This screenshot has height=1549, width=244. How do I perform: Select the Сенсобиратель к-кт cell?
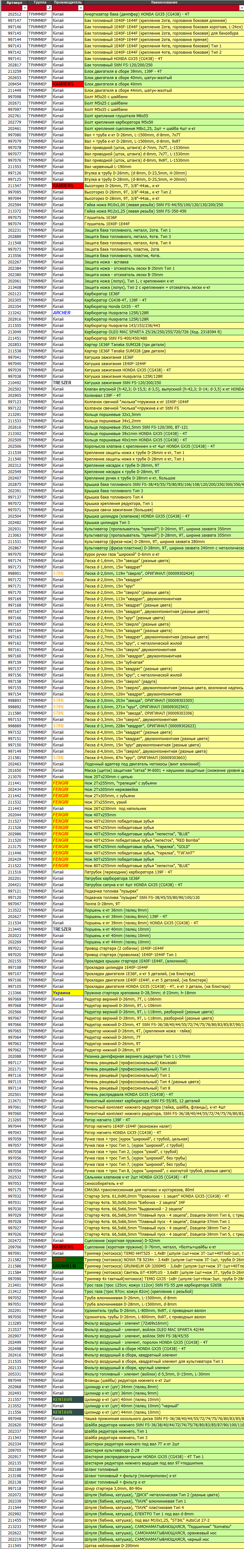coord(164,1183)
